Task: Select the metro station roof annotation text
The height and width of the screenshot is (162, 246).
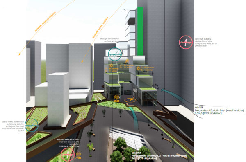Action: click(13, 126)
